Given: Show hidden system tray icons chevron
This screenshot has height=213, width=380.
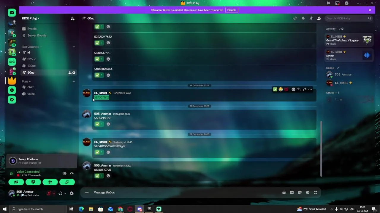Looking at the screenshot, I should click(x=332, y=209).
